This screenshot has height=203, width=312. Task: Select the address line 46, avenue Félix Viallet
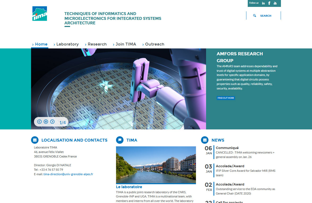tap(49, 152)
